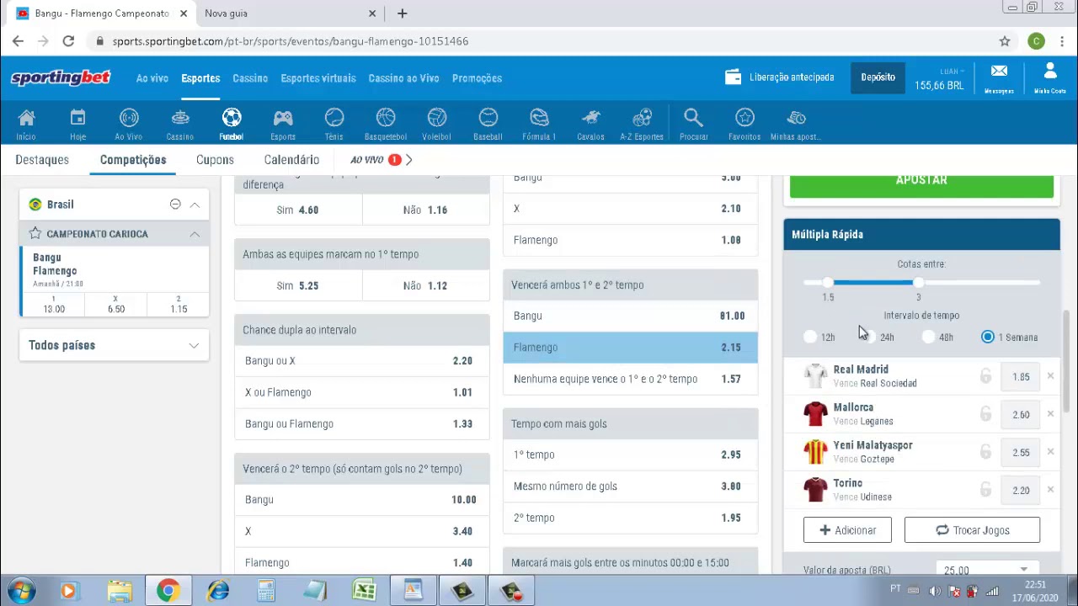Click the browser address bar
This screenshot has height=606, width=1078.
[539, 41]
